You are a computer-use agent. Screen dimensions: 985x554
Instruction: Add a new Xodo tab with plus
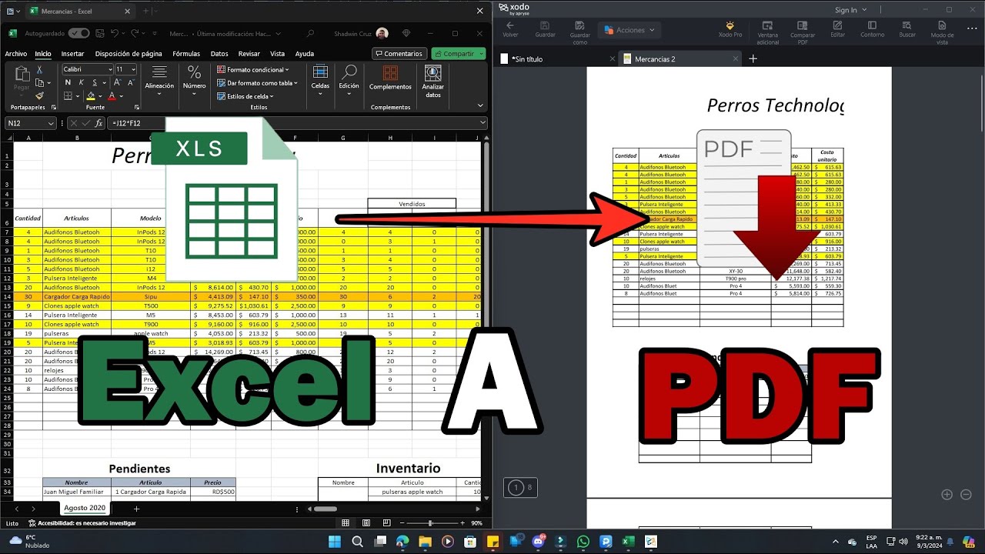point(753,58)
